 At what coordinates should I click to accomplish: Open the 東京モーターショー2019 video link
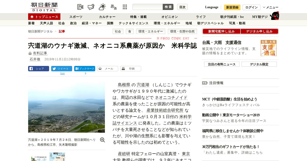tap(231, 115)
